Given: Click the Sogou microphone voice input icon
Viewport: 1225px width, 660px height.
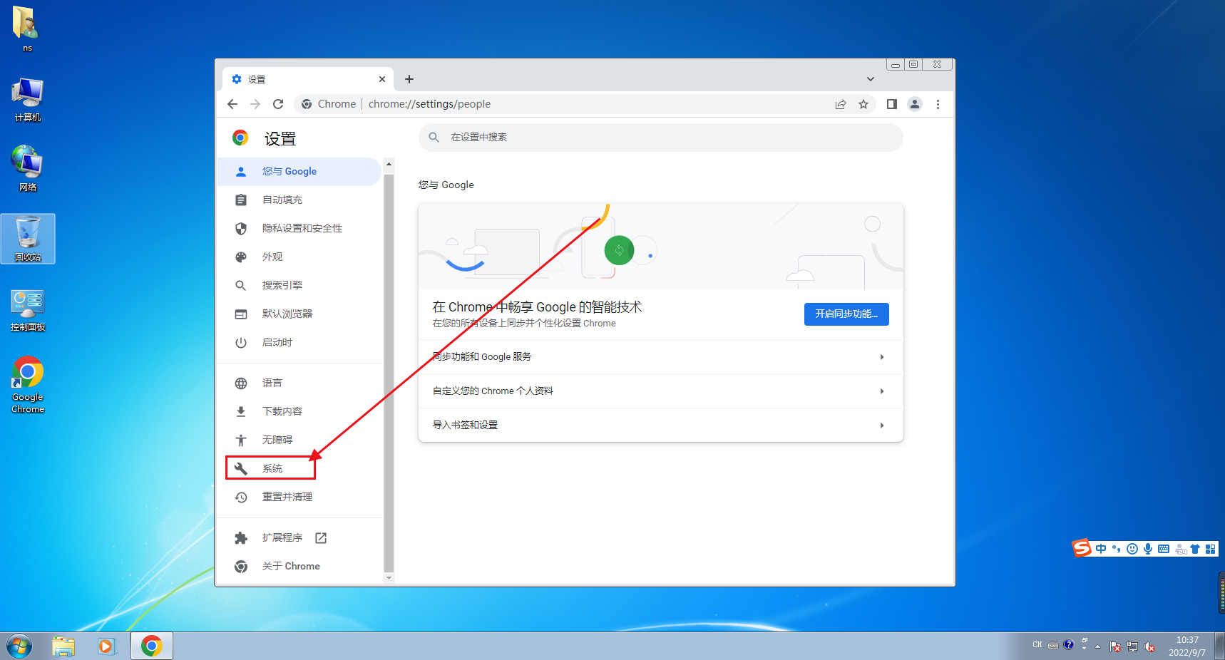Looking at the screenshot, I should (1148, 549).
